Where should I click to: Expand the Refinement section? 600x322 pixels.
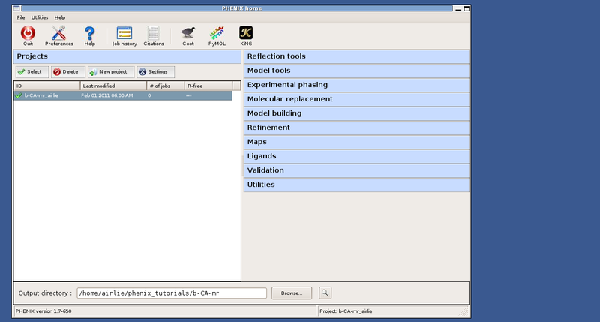click(356, 128)
